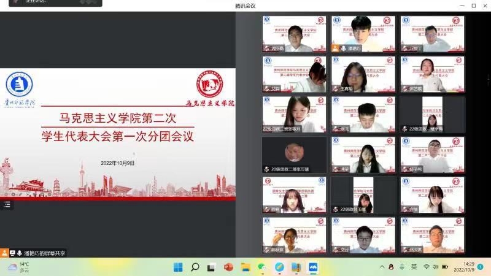This screenshot has height=276, width=491.
Task: Click the slide title 马克思主义学院第二次
Action: (118, 118)
